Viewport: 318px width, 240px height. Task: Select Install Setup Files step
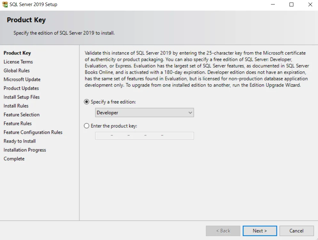pyautogui.click(x=22, y=97)
